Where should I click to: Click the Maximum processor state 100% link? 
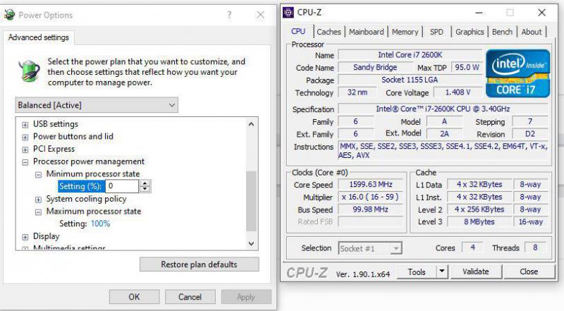pyautogui.click(x=100, y=224)
